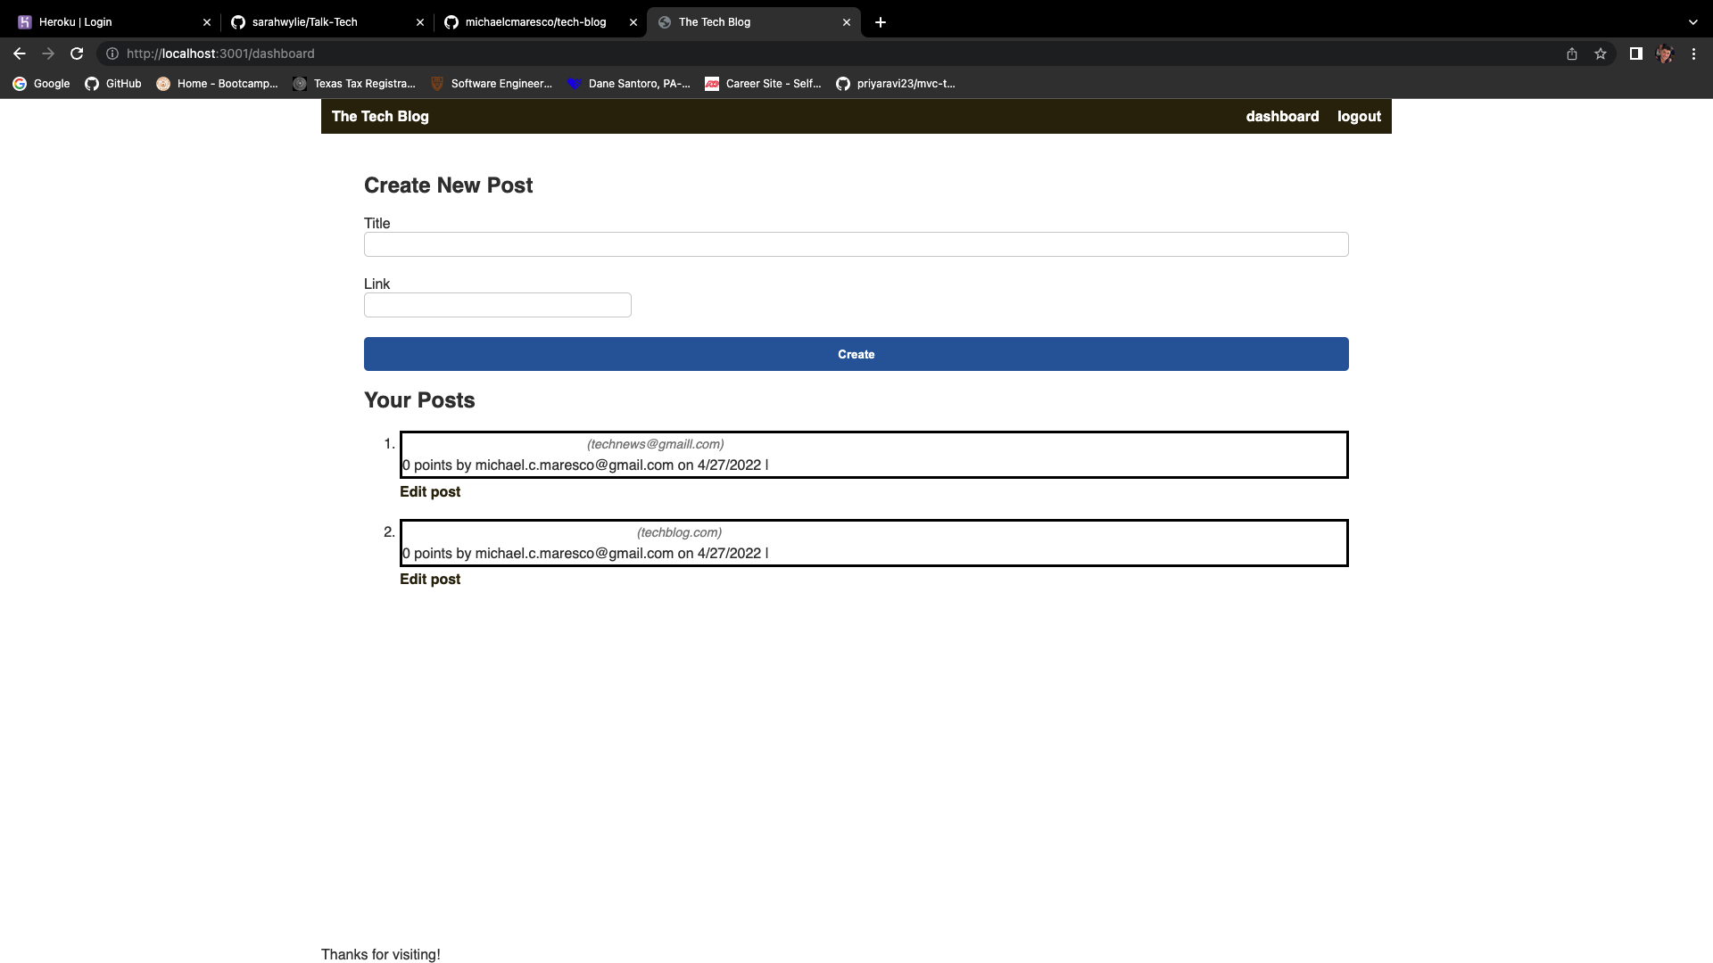Viewport: 1713px width, 963px height.
Task: Focus the Title input field
Action: (856, 244)
